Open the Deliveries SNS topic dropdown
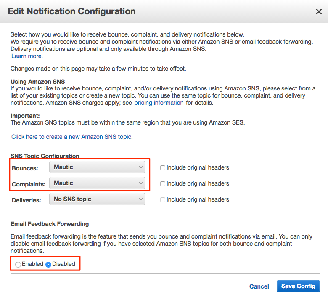The height and width of the screenshot is (297, 328). pos(97,199)
